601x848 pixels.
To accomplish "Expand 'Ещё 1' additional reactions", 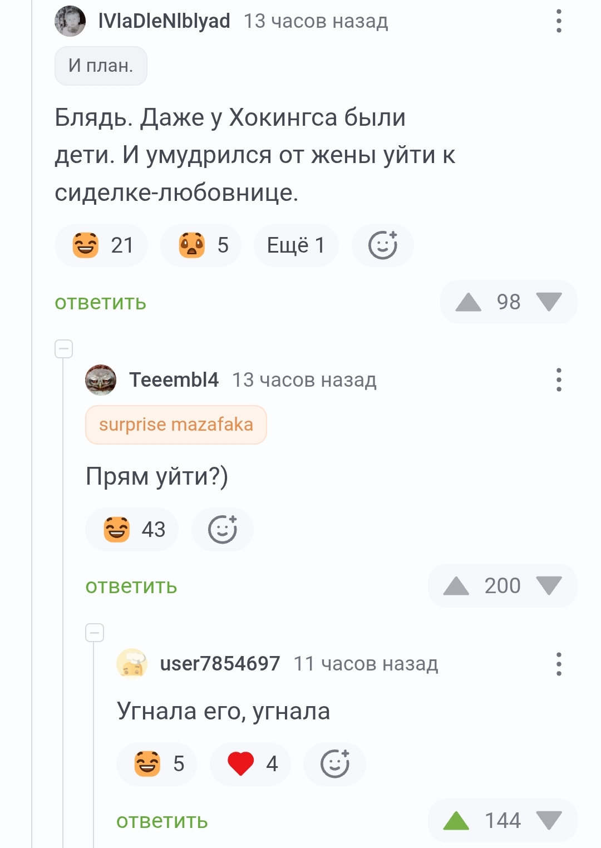I will coord(296,245).
